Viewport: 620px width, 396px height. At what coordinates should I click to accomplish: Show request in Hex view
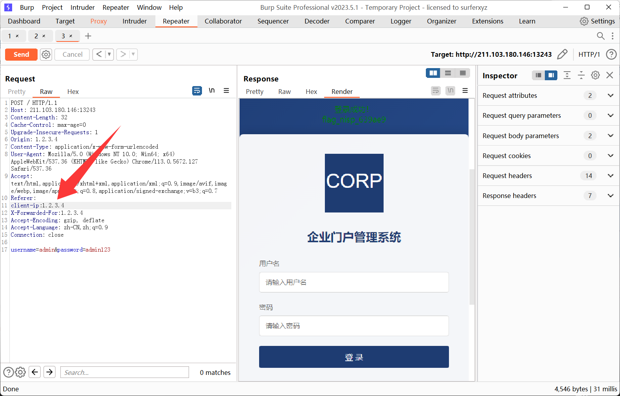(73, 92)
